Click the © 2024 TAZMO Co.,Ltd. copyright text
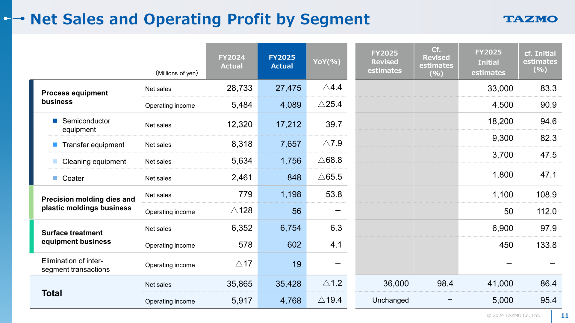This screenshot has width=575, height=323. tap(513, 316)
